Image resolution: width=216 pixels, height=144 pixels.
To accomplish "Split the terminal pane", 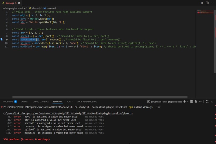I will [x=192, y=101].
